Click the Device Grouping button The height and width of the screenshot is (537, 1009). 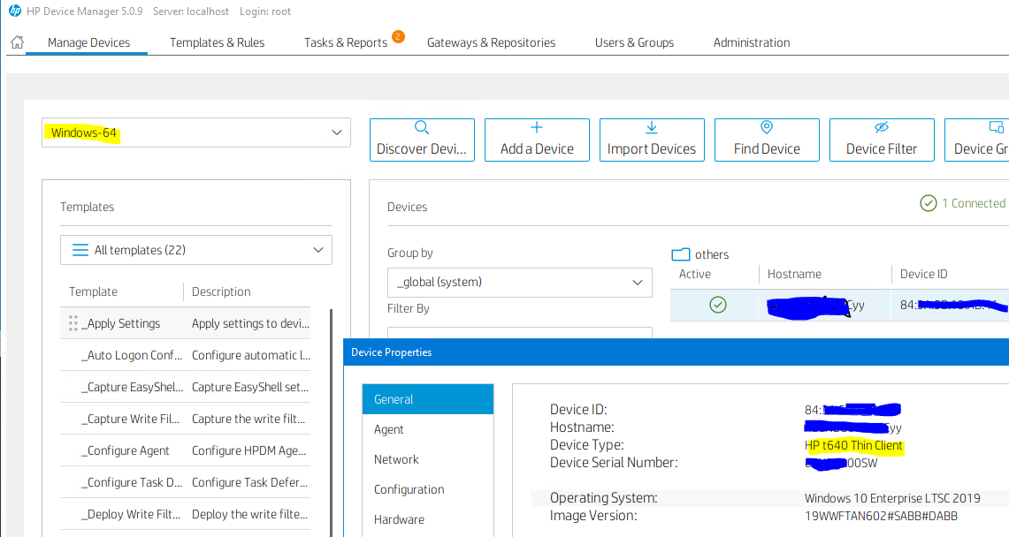click(977, 140)
